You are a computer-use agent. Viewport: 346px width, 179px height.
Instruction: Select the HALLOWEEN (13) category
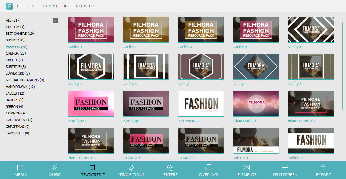click(x=19, y=120)
